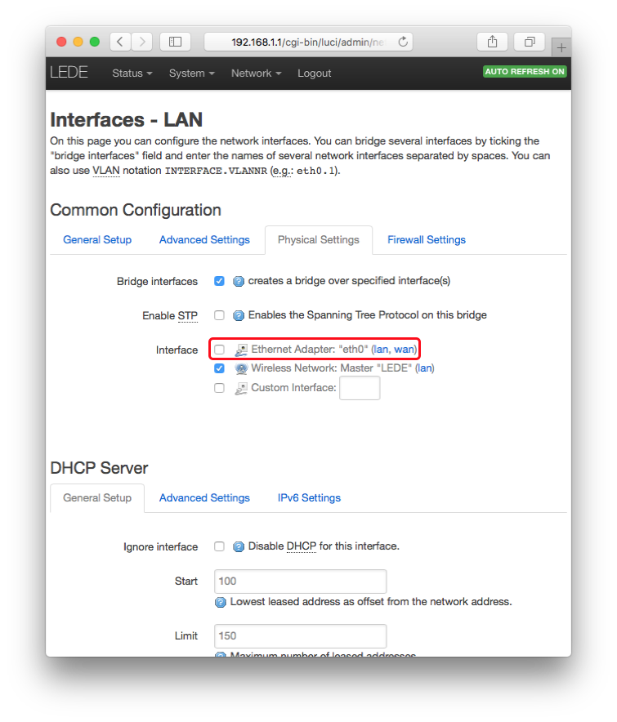Click the Logout link

point(315,74)
